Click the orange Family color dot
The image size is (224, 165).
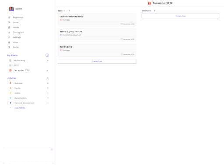(10, 88)
